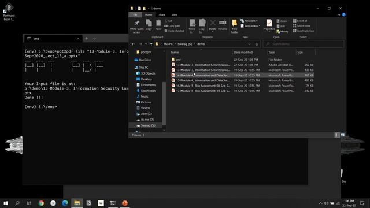Image resolution: width=370 pixels, height=208 pixels.
Task: Select the 15-Module-4 PowerPoint file
Action: coord(242,80)
